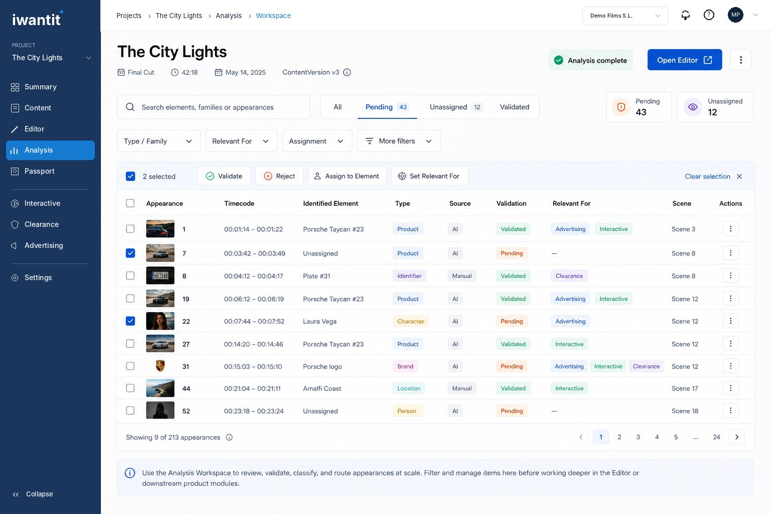
Task: Expand the Assignment filter dropdown
Action: point(317,141)
